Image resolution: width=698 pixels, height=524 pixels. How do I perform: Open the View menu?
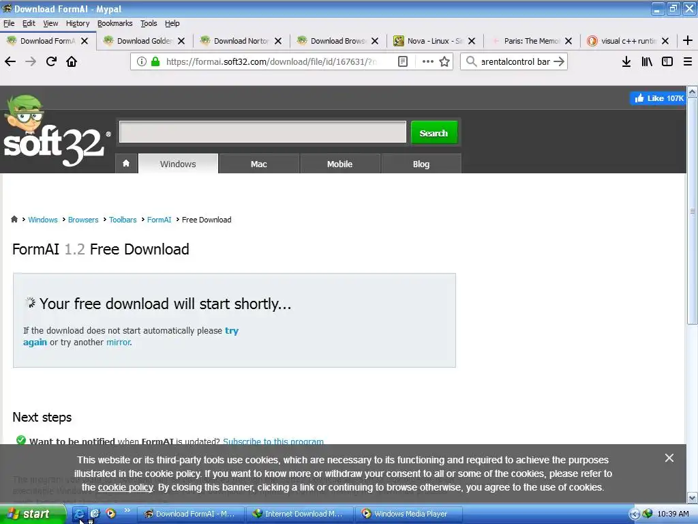pyautogui.click(x=50, y=23)
